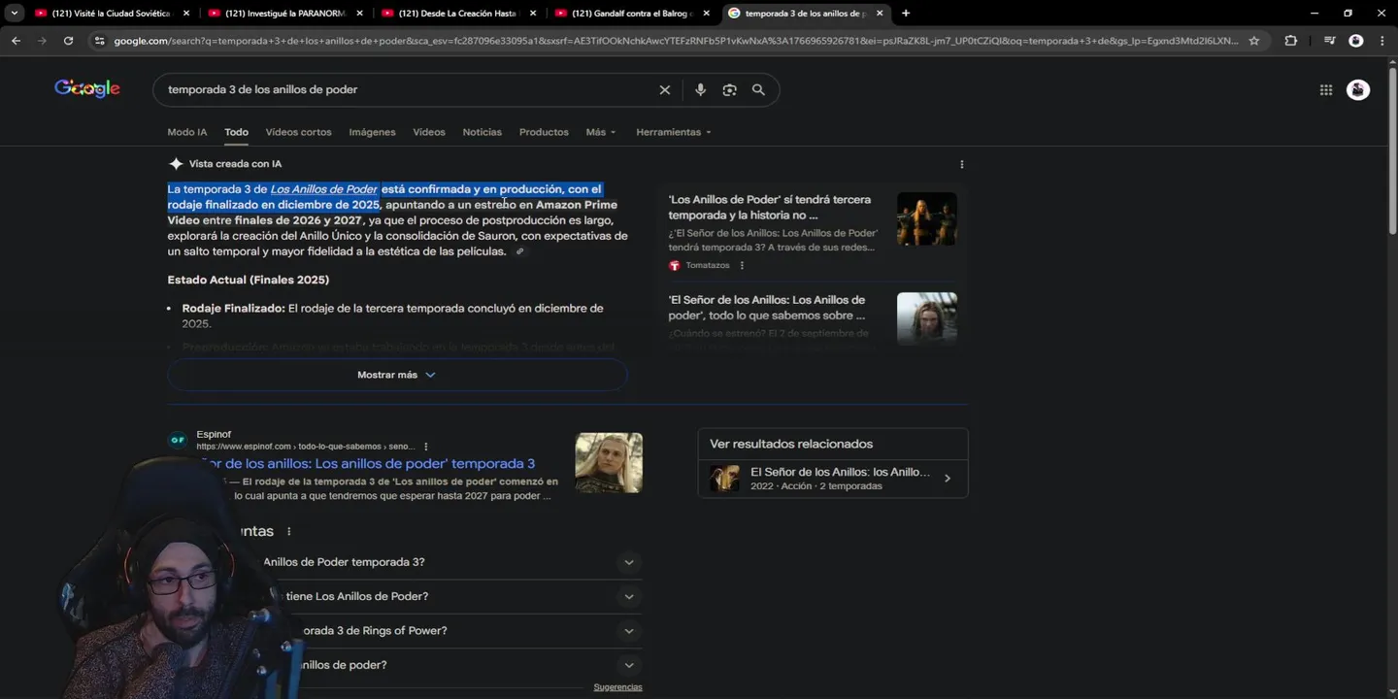View site information icon in address bar
Viewport: 1398px width, 699px height.
coord(99,41)
